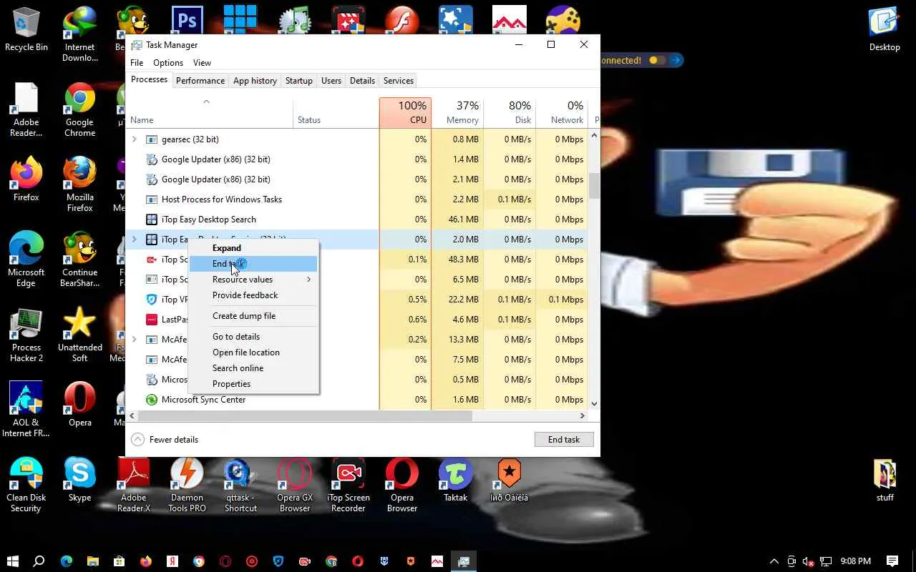This screenshot has height=572, width=916.
Task: Sort by the Network column header
Action: point(562,113)
